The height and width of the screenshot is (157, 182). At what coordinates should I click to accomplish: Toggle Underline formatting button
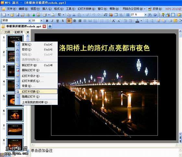(57, 21)
